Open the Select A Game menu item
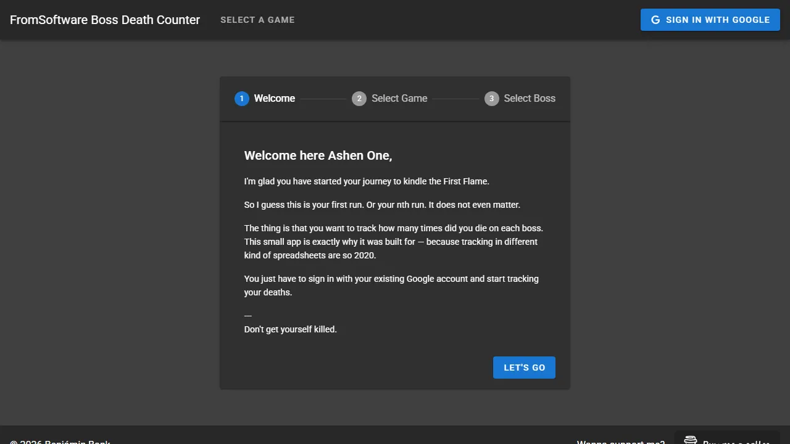The width and height of the screenshot is (790, 444). pyautogui.click(x=257, y=20)
